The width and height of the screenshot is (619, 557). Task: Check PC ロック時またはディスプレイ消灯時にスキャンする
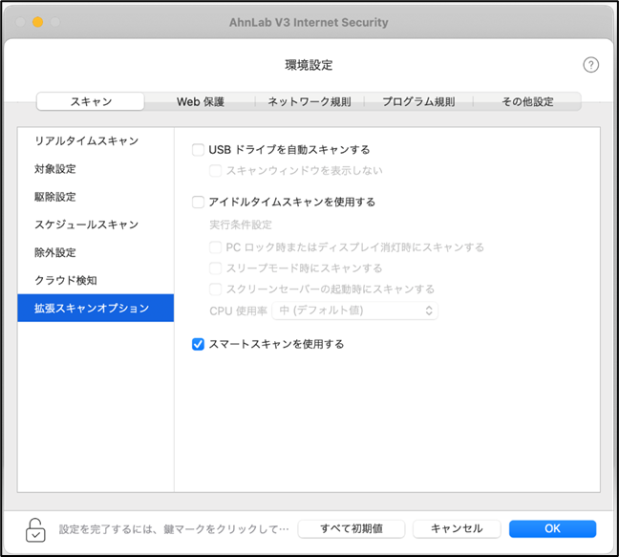click(x=215, y=247)
